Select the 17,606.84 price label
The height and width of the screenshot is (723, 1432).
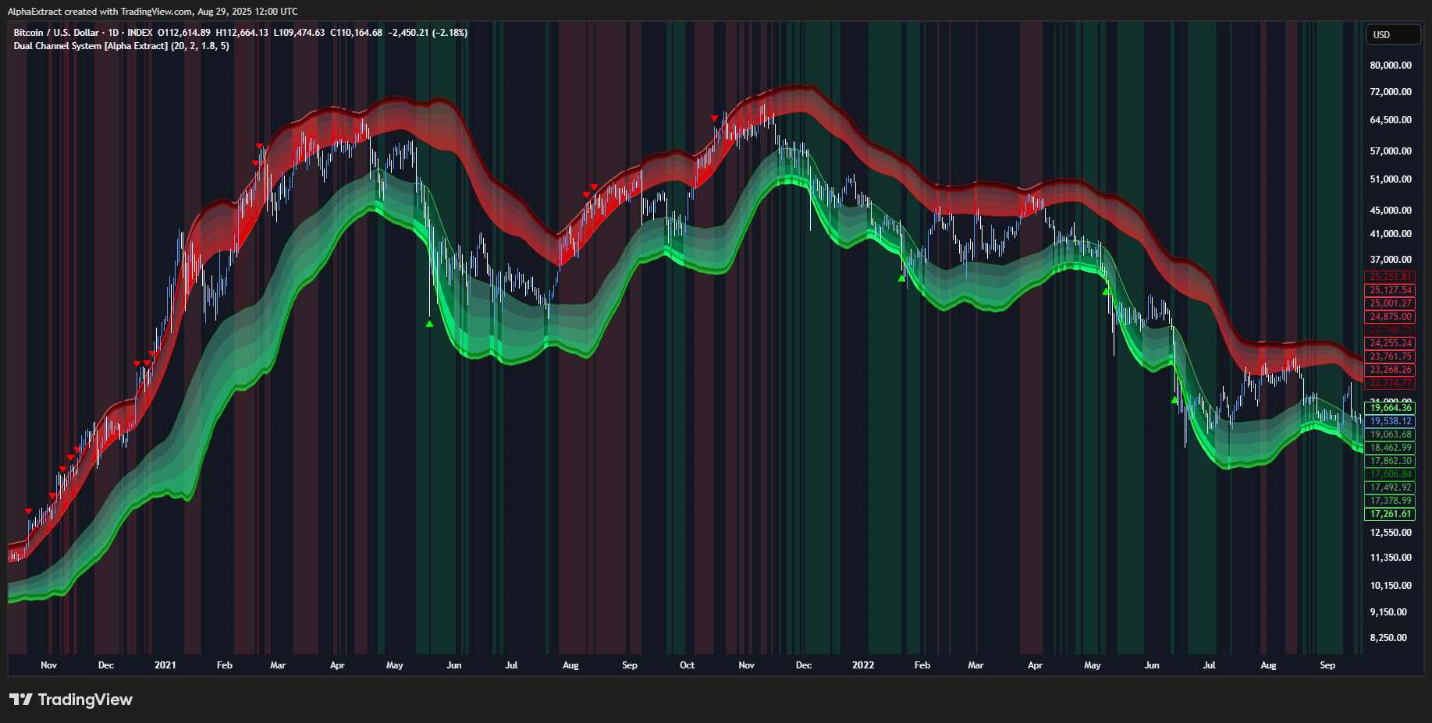pyautogui.click(x=1390, y=474)
